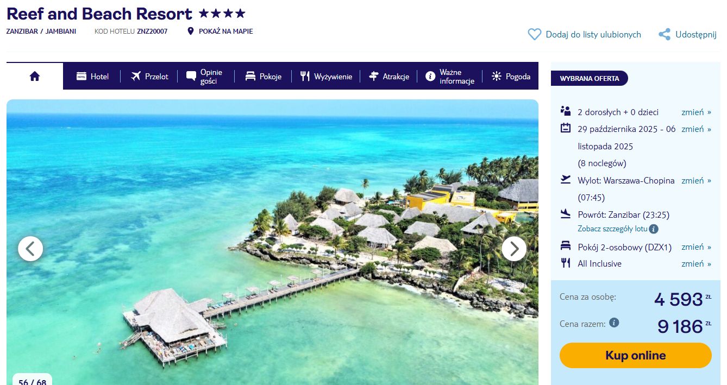Click the POKAŻ NA MAPIE link

[x=225, y=31]
